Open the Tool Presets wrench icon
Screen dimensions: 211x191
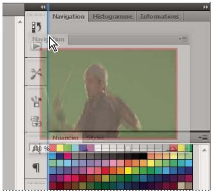point(36,74)
